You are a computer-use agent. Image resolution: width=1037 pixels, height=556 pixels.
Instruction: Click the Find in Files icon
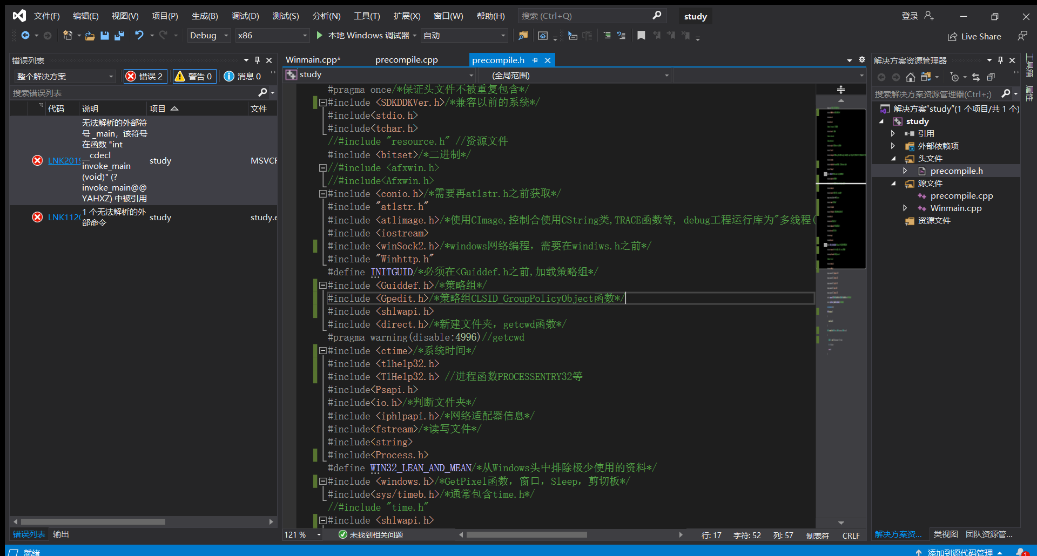coord(523,36)
